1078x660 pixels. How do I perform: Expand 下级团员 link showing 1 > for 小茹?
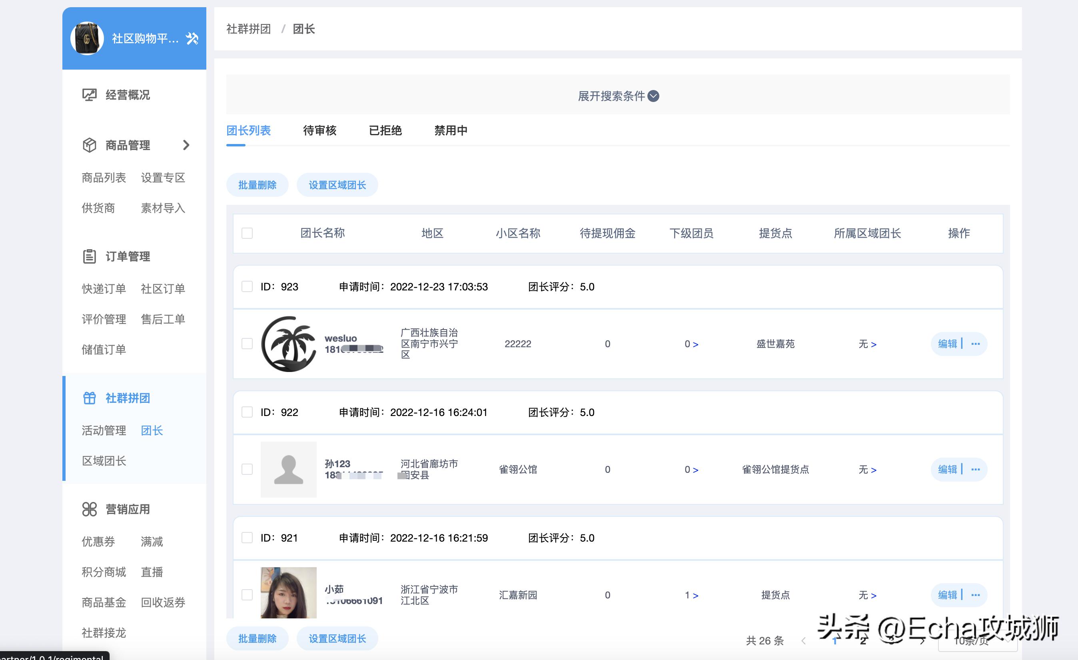691,595
